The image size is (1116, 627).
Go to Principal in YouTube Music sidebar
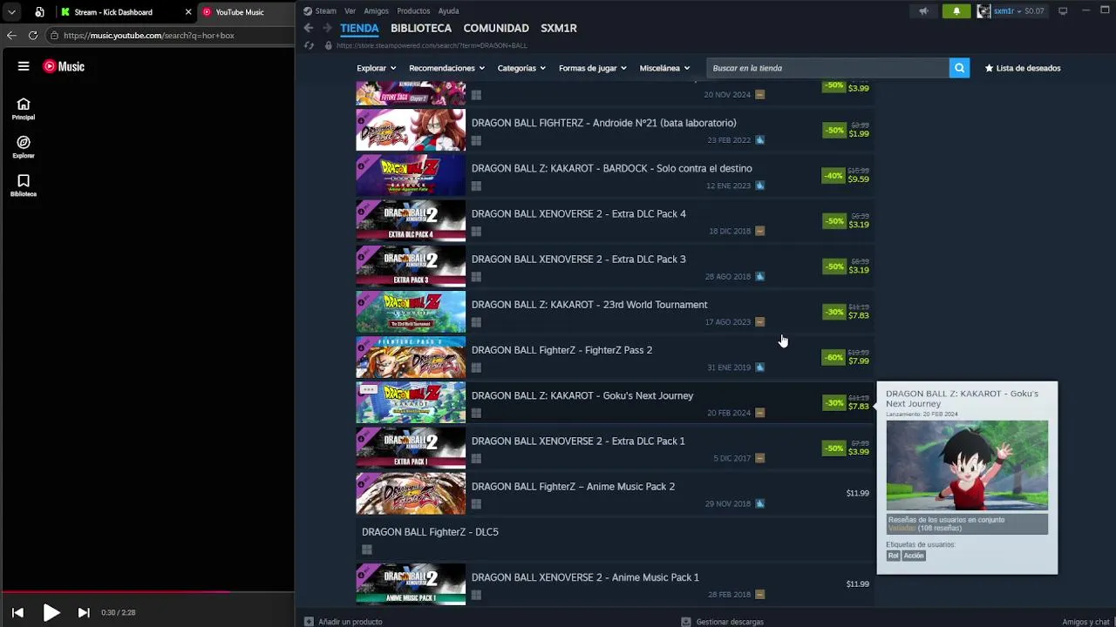pyautogui.click(x=24, y=109)
